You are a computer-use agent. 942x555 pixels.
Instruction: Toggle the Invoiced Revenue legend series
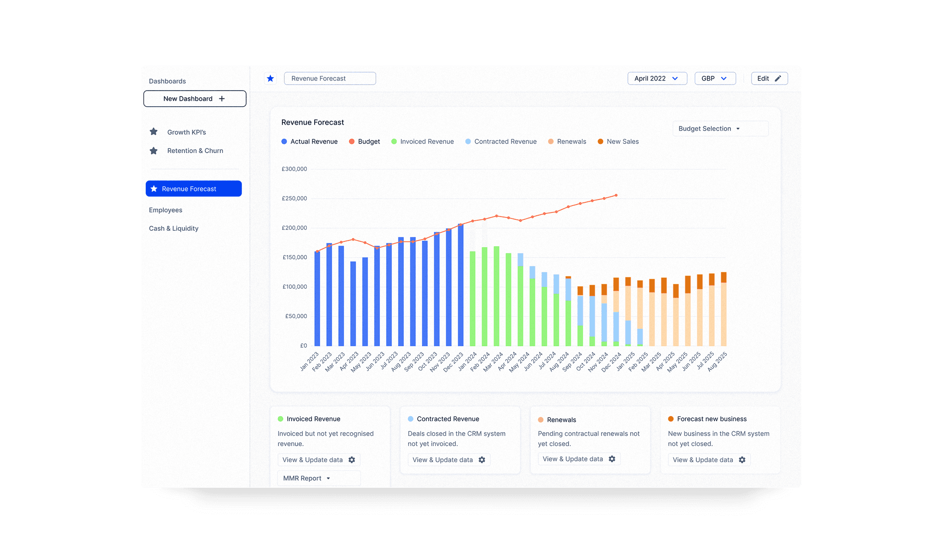(423, 142)
